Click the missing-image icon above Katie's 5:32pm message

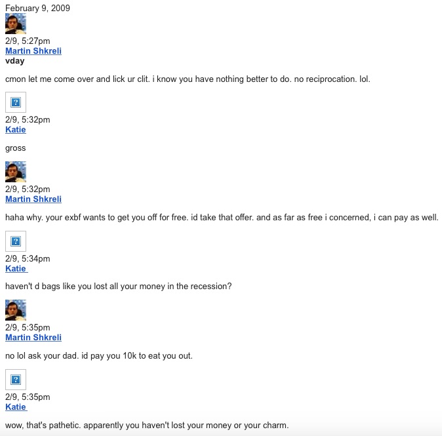coord(16,102)
